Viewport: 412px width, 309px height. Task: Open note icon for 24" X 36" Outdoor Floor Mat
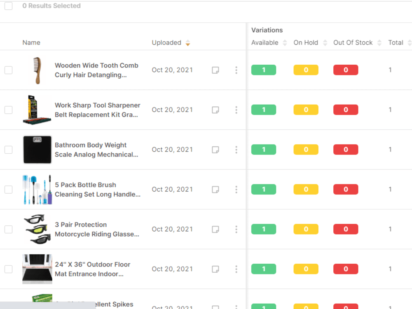(x=215, y=269)
